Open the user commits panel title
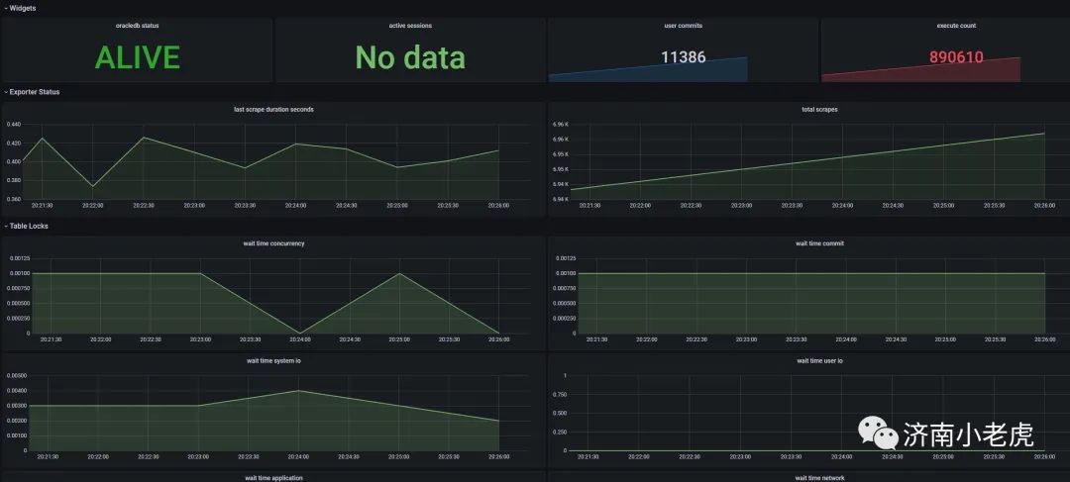The image size is (1070, 482). click(683, 26)
